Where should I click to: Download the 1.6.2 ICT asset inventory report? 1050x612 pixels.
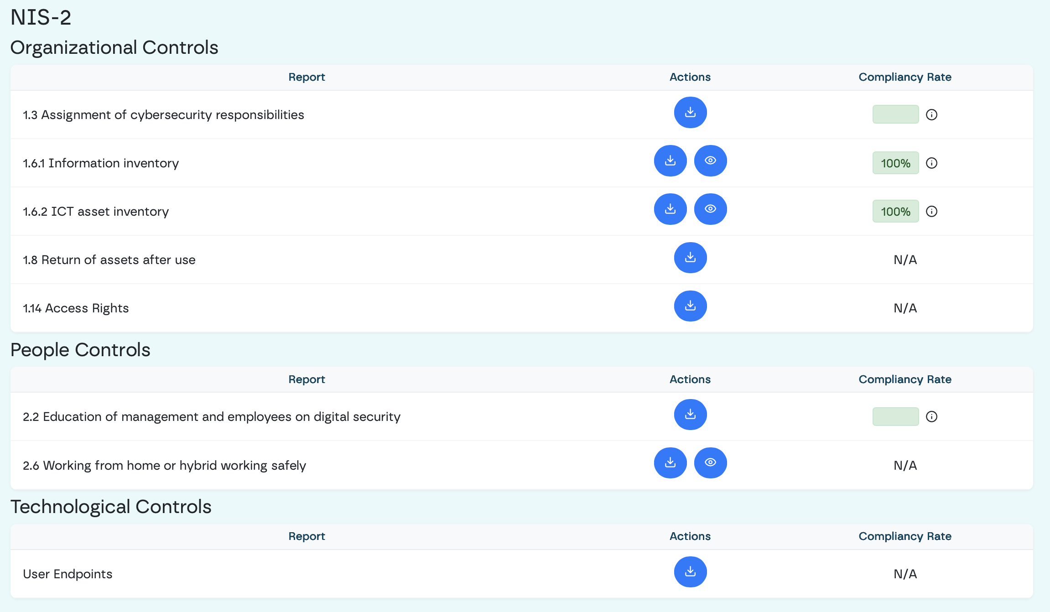coord(670,209)
